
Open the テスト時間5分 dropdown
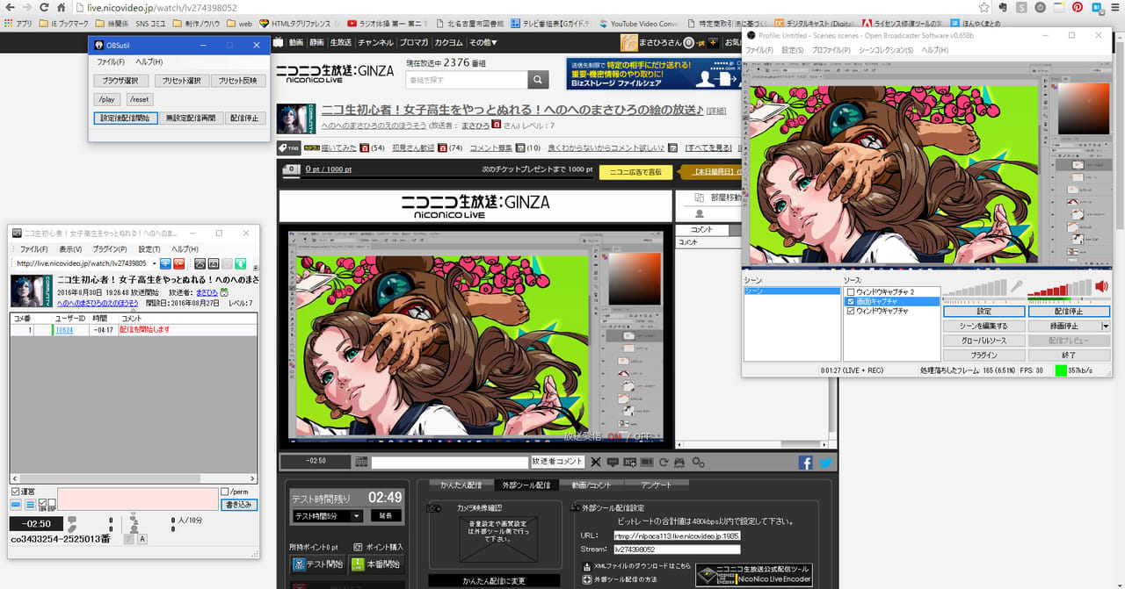[357, 516]
